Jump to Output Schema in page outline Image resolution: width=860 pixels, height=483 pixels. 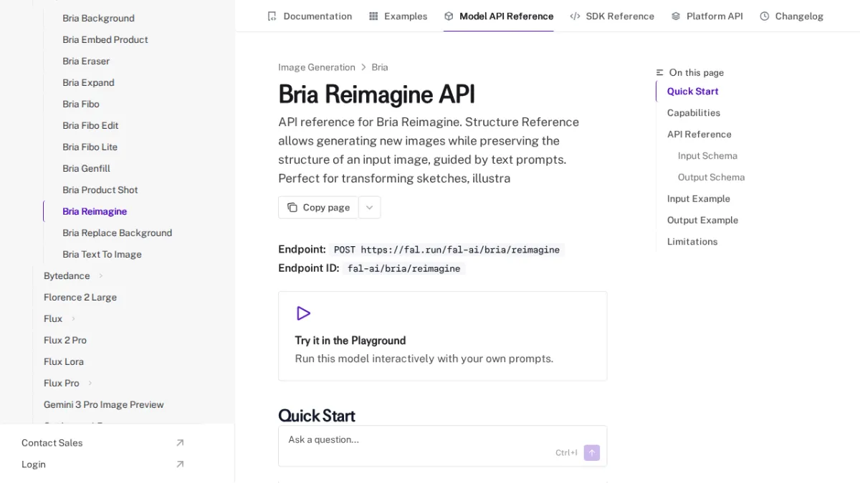712,177
